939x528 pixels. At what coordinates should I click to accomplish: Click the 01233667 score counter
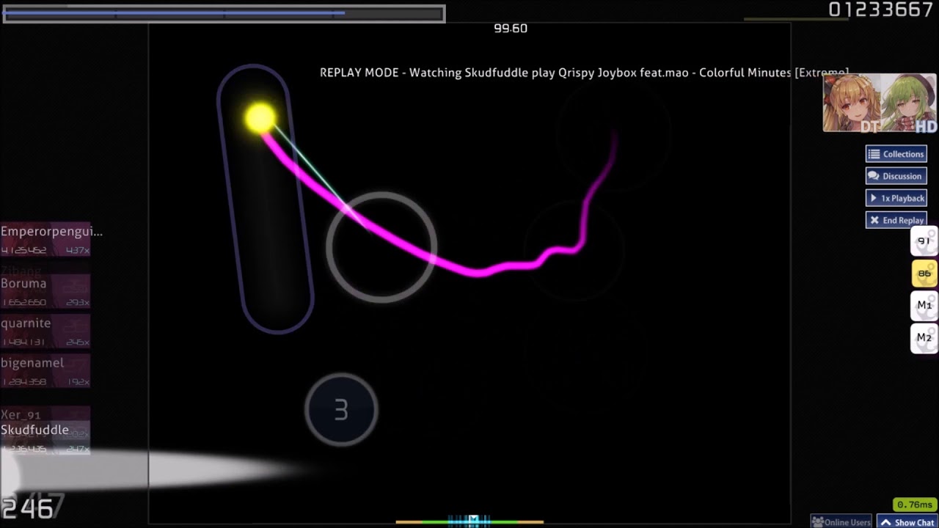pyautogui.click(x=880, y=10)
